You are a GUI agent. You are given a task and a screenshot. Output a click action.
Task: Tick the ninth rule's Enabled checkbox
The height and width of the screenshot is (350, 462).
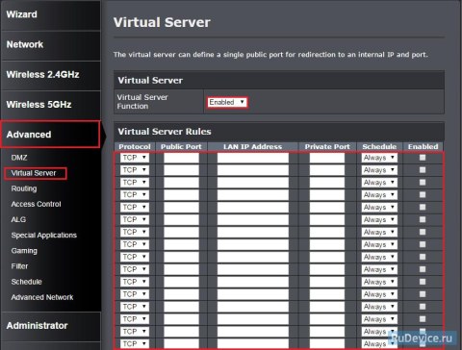[x=423, y=257]
